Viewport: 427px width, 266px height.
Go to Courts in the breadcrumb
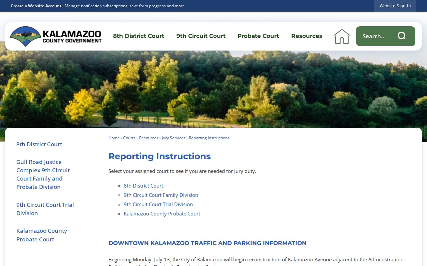[x=129, y=138]
